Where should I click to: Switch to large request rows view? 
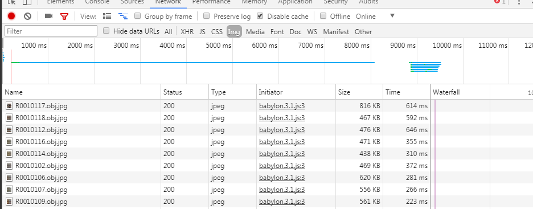click(107, 16)
